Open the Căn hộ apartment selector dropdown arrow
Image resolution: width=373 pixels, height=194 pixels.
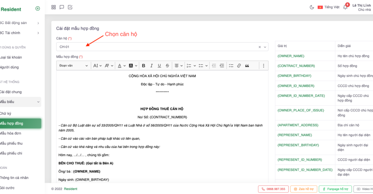click(265, 47)
